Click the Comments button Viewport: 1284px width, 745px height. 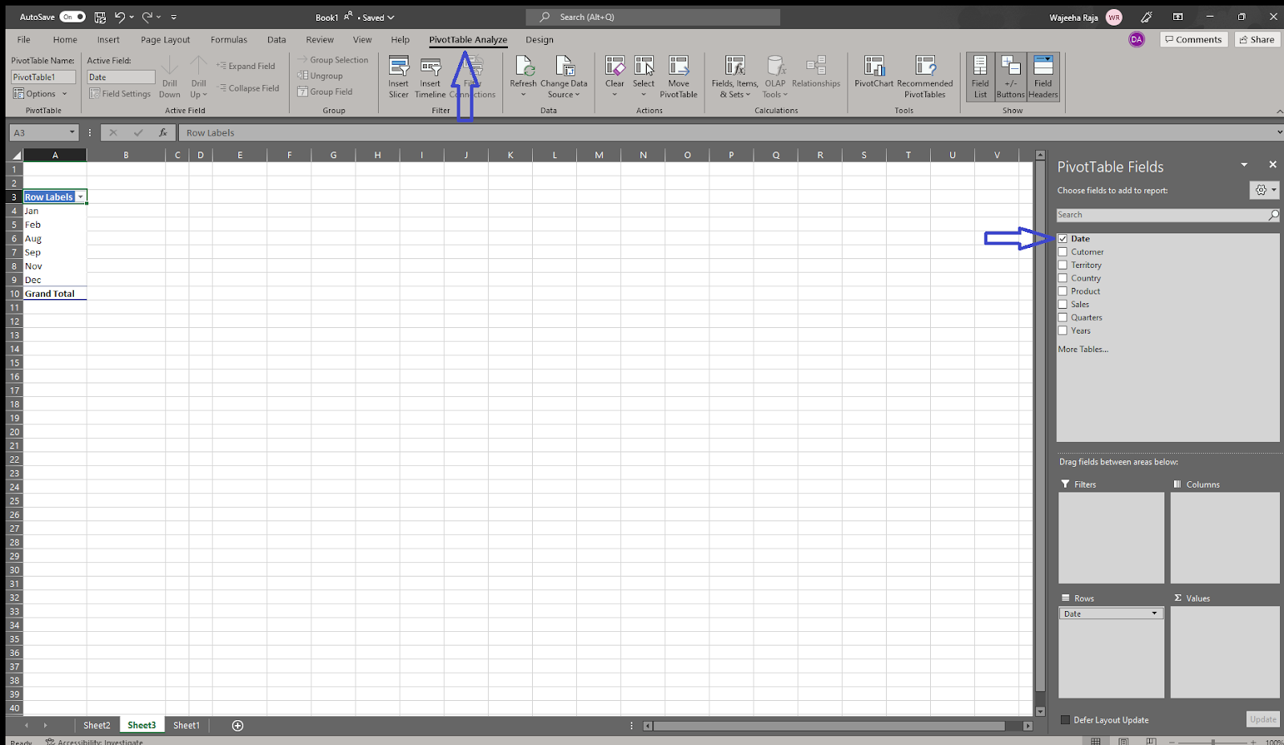(1193, 39)
